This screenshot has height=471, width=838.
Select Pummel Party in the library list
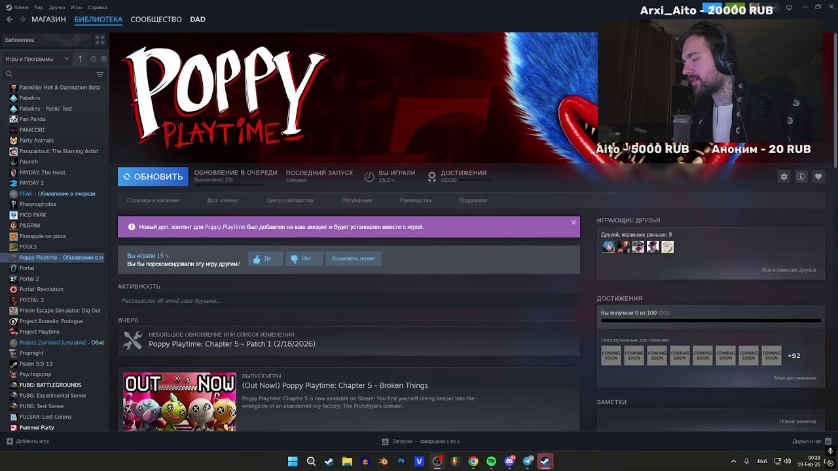click(x=37, y=428)
